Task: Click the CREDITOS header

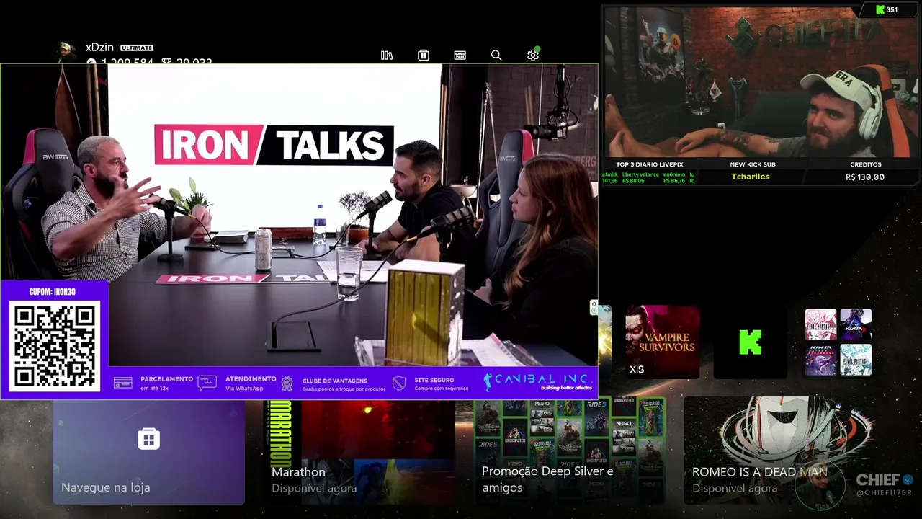Action: click(x=866, y=164)
